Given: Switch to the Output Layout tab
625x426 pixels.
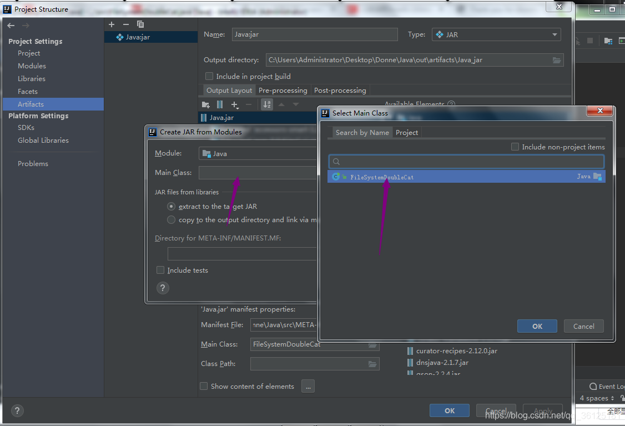Looking at the screenshot, I should coord(229,91).
